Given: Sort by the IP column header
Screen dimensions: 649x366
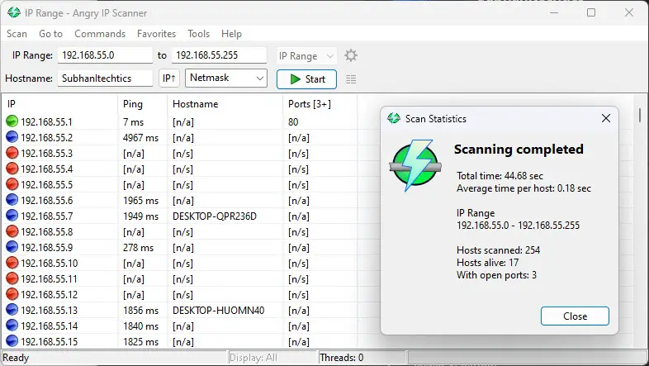Looking at the screenshot, I should point(60,104).
